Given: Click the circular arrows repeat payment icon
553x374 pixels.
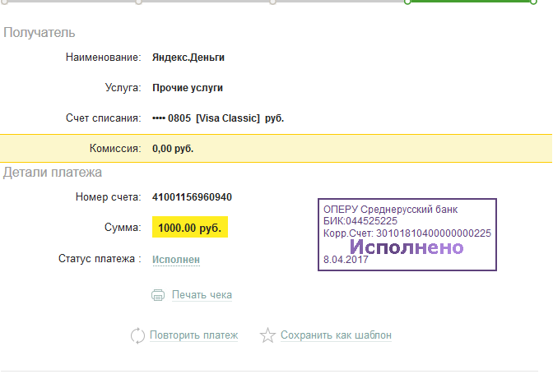Looking at the screenshot, I should pyautogui.click(x=138, y=335).
